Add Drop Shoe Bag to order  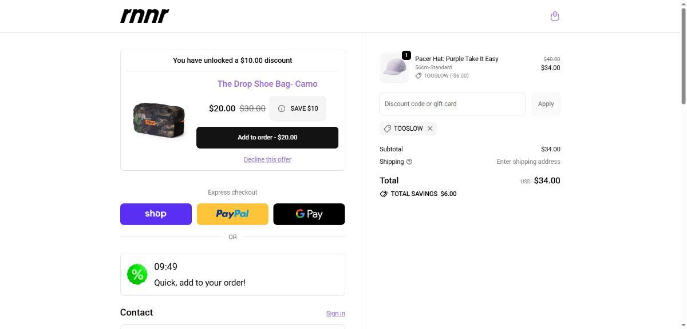[267, 138]
